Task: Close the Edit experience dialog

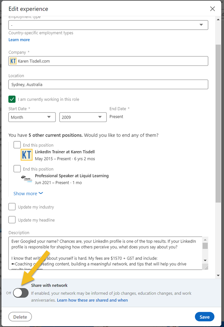Action: (212, 9)
